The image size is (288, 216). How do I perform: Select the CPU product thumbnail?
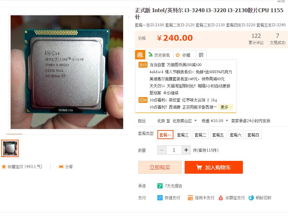coord(10,148)
